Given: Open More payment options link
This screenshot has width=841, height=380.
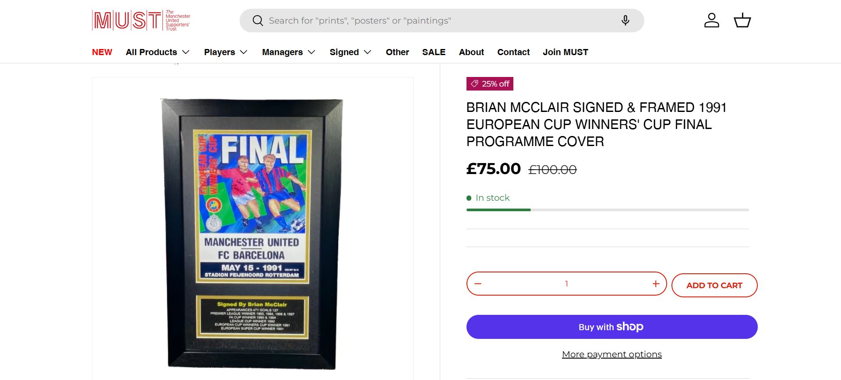Looking at the screenshot, I should point(611,354).
